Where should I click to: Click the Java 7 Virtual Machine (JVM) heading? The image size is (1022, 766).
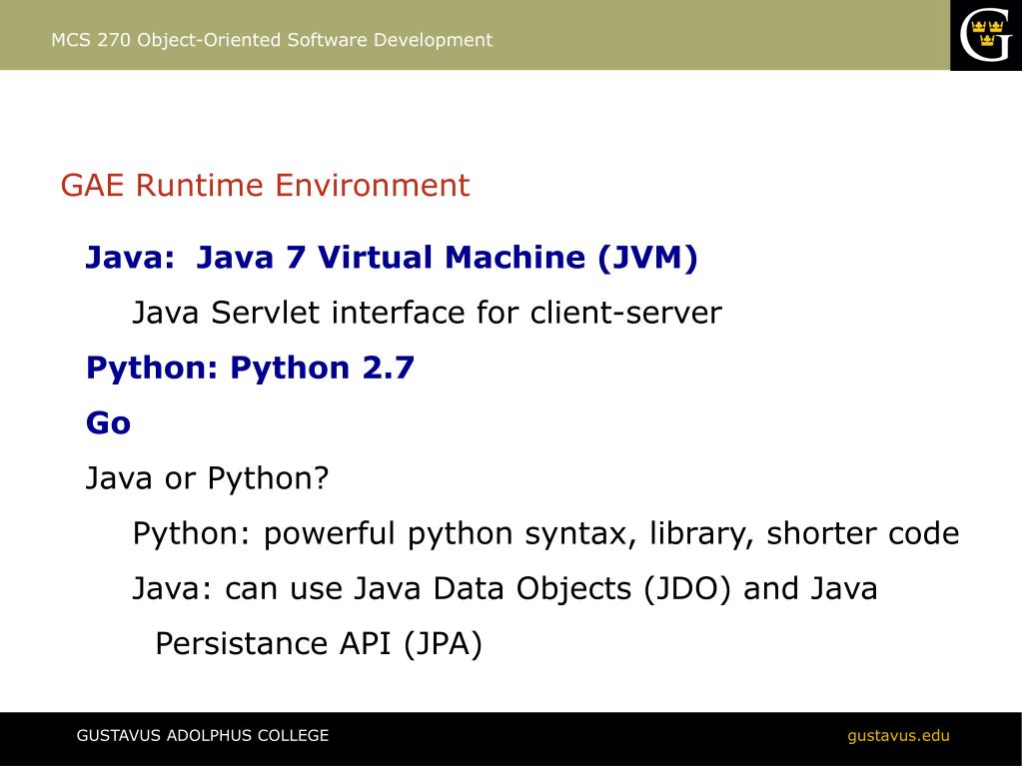pos(391,258)
